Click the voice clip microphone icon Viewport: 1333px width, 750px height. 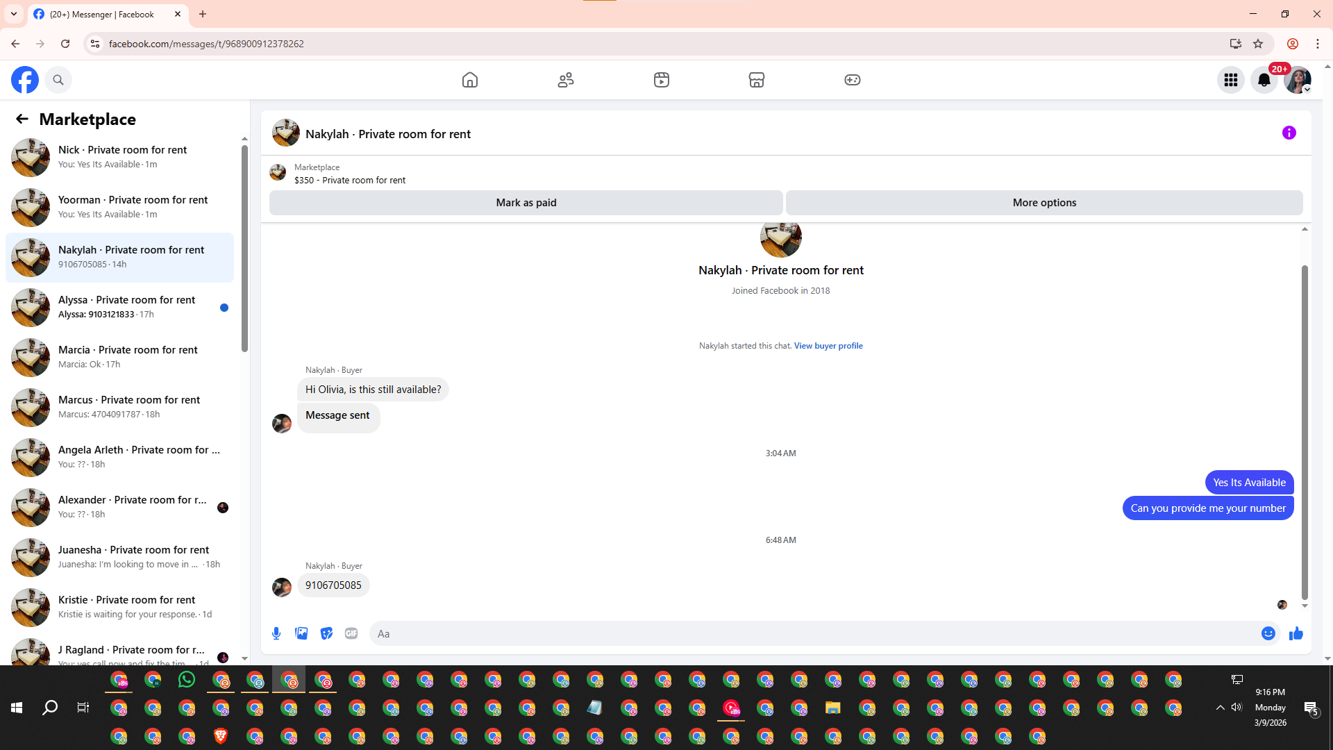coord(276,633)
